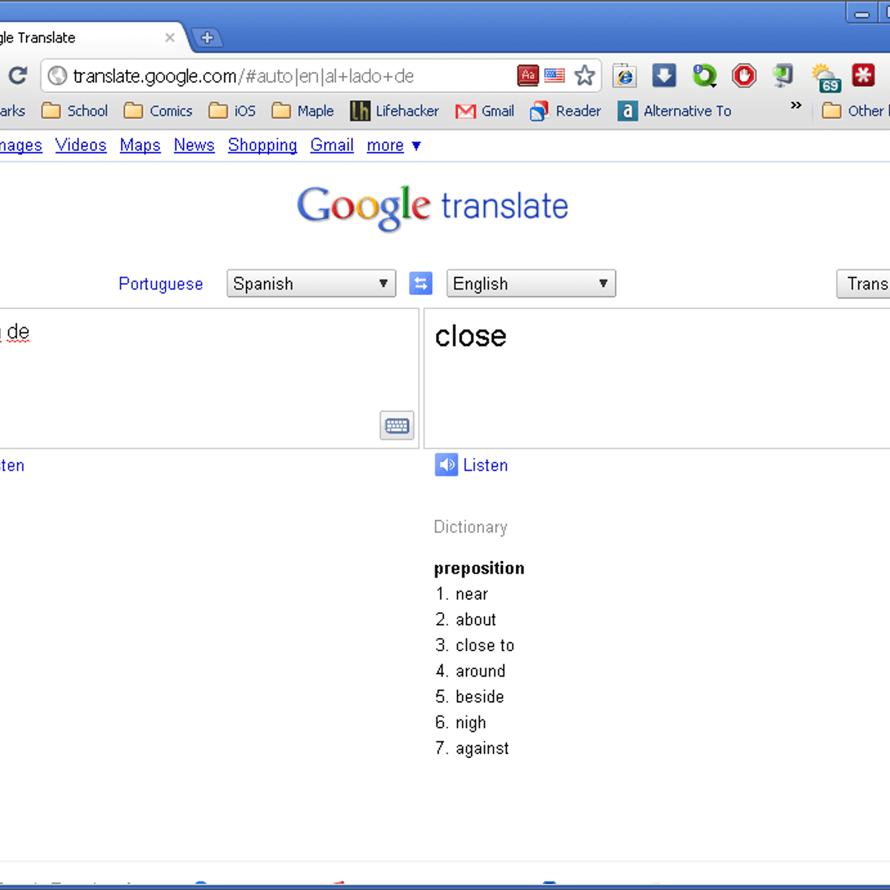The image size is (890, 890).
Task: Open a new tab with the plus button
Action: pos(207,37)
